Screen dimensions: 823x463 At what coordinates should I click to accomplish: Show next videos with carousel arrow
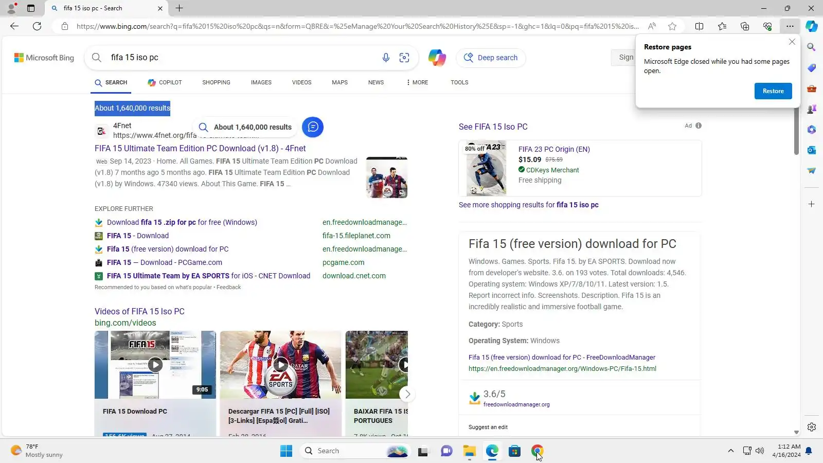point(407,394)
